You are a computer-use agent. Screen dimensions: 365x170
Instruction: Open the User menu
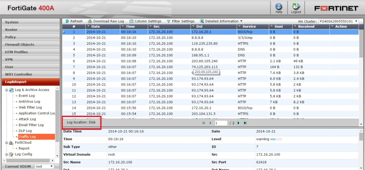pyautogui.click(x=31, y=67)
